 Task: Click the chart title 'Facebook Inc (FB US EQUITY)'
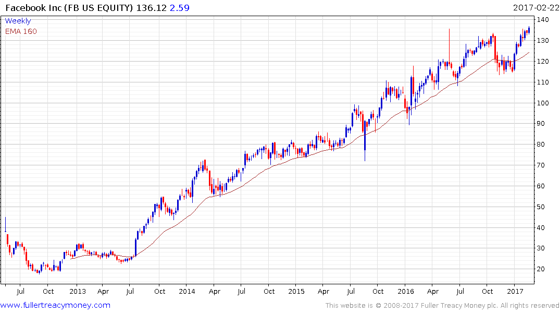click(69, 8)
